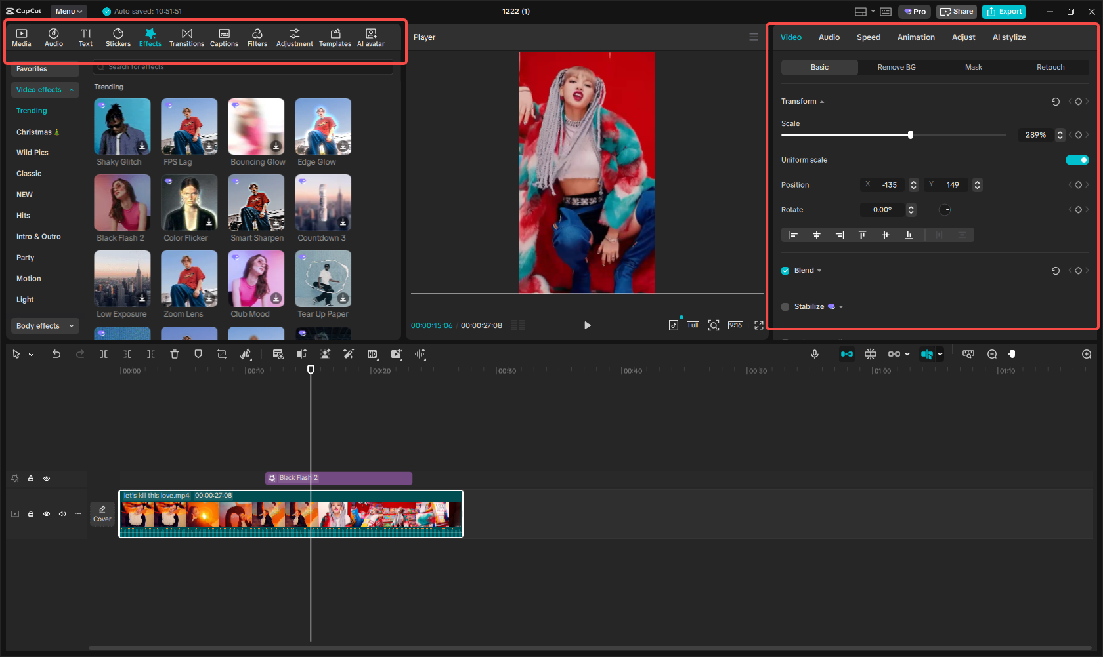
Task: Toggle off Uniform scale
Action: click(x=1077, y=159)
